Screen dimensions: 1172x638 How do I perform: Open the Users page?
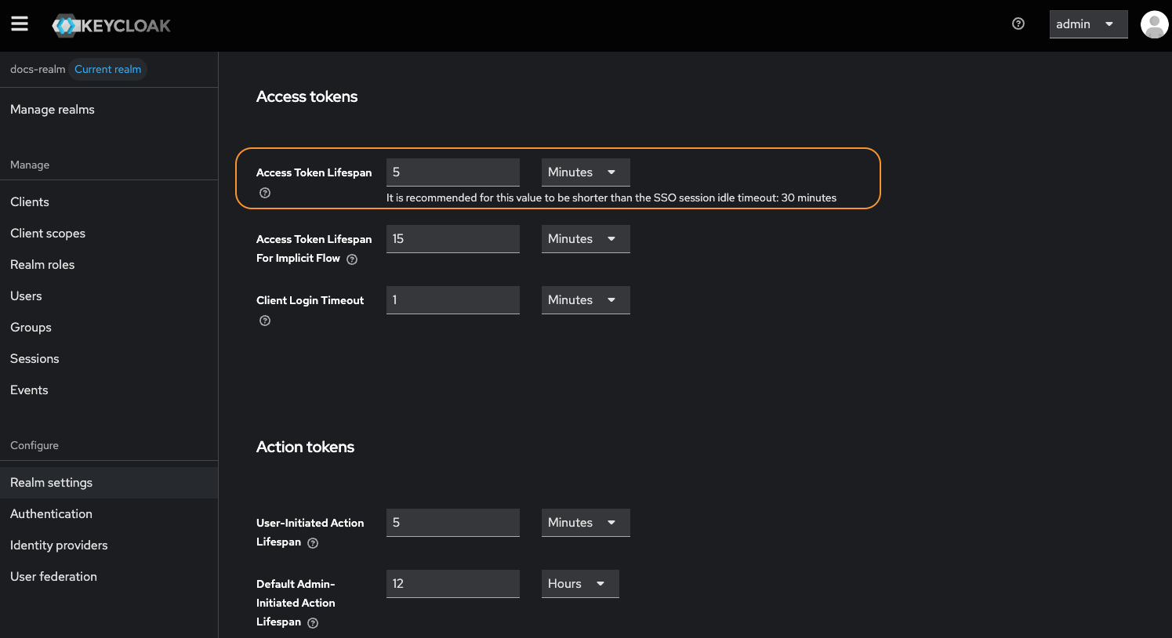tap(26, 296)
